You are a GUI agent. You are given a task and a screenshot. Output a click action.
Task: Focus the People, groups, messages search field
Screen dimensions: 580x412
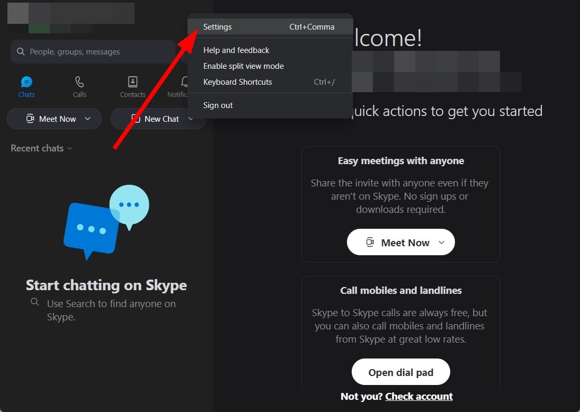93,52
